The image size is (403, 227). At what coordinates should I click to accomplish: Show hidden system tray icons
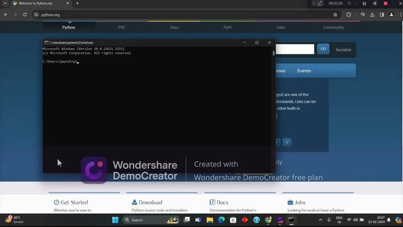[x=321, y=220]
